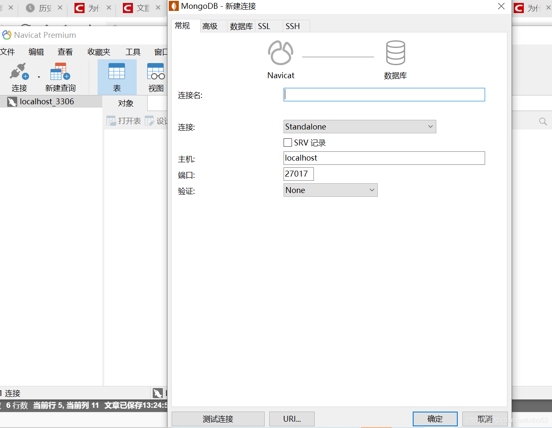The height and width of the screenshot is (428, 552).
Task: Click the '1 连接' text in Navicat status bar
Action: click(11, 393)
